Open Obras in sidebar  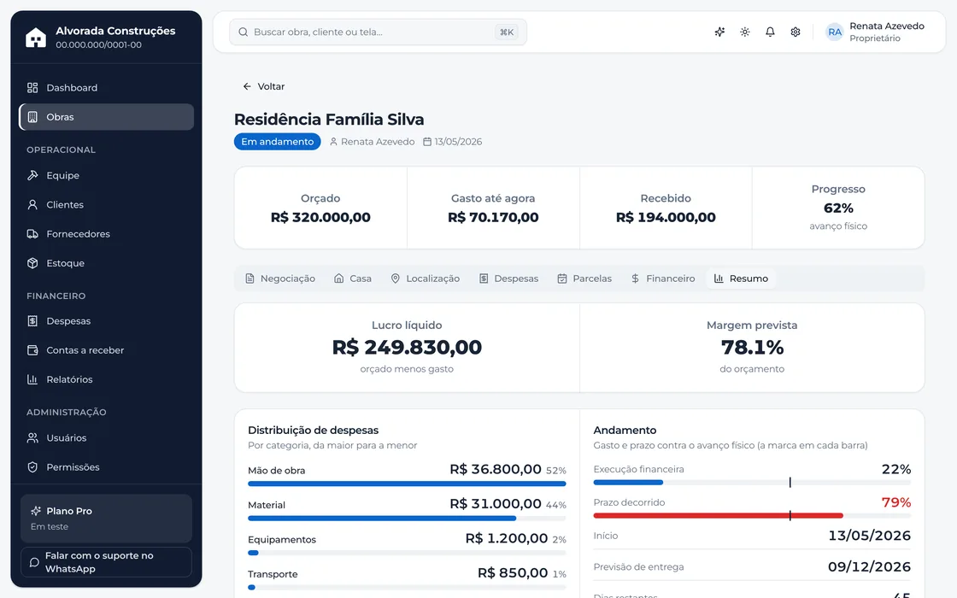pos(106,117)
